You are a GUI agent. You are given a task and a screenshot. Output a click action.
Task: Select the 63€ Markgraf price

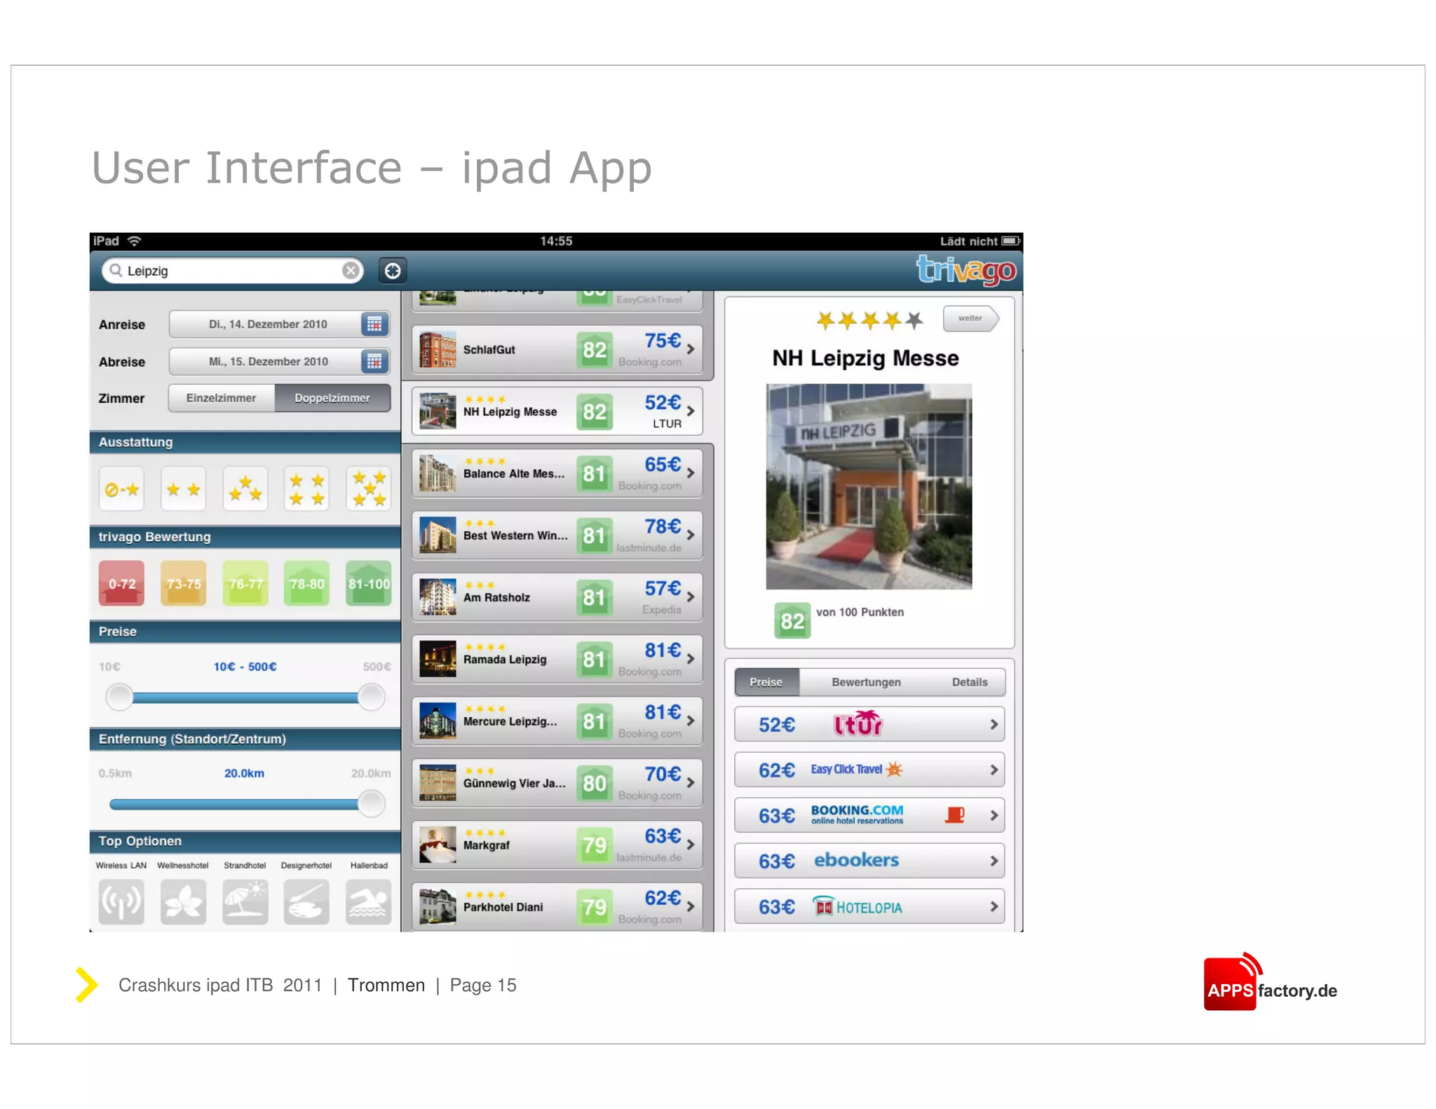pos(663,836)
